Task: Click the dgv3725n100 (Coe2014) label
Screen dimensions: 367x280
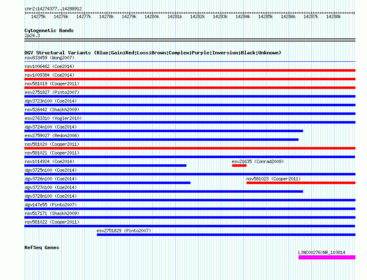Action: (x=51, y=170)
